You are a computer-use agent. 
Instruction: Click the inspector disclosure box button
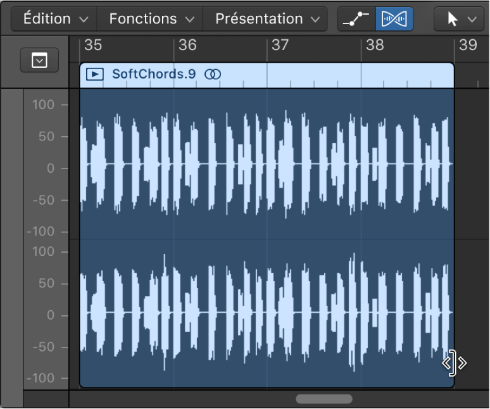[39, 60]
